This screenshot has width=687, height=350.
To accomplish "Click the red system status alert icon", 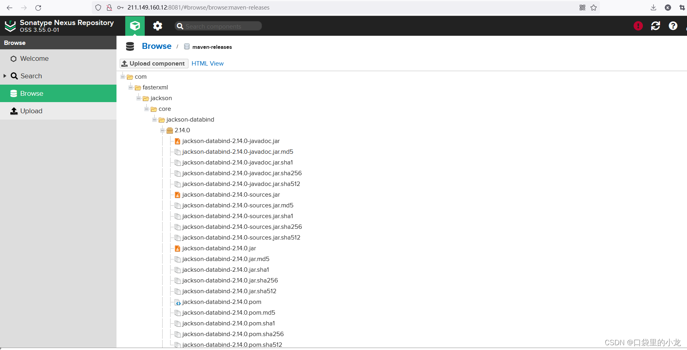I will (638, 26).
